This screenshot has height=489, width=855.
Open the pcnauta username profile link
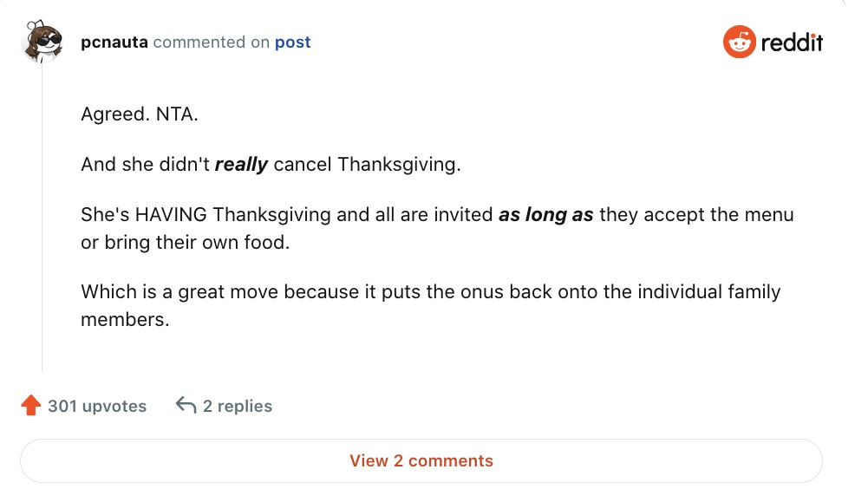point(114,42)
